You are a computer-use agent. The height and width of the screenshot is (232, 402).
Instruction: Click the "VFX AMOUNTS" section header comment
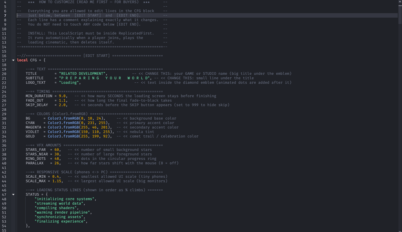[49, 145]
